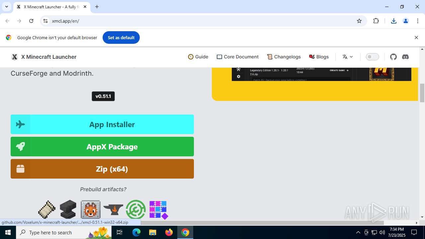Open the Chrome profile avatar

pos(406,21)
